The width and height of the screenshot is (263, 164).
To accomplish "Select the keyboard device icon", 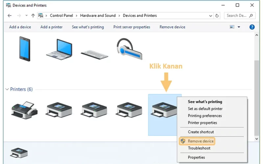I will [x=95, y=54].
